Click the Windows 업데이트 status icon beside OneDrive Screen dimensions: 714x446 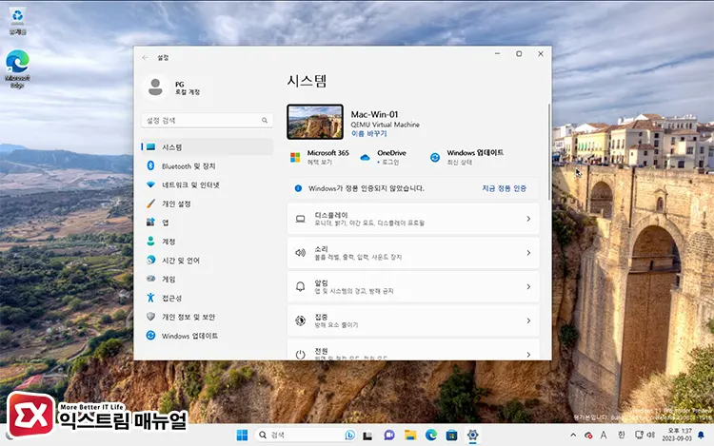435,157
